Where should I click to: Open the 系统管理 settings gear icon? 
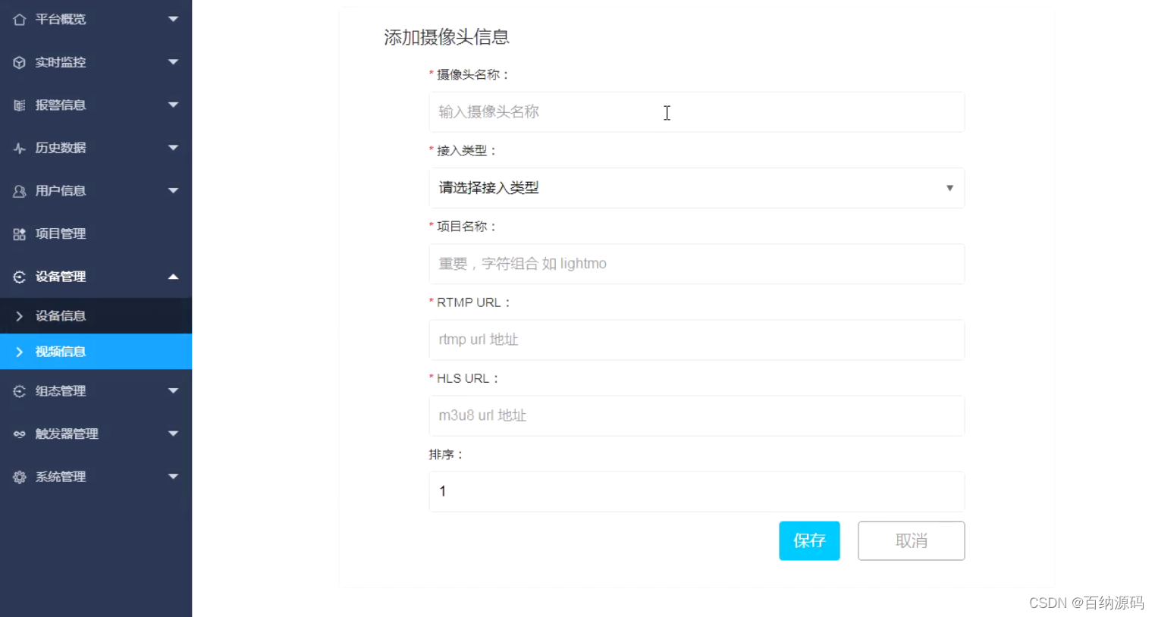coord(18,477)
